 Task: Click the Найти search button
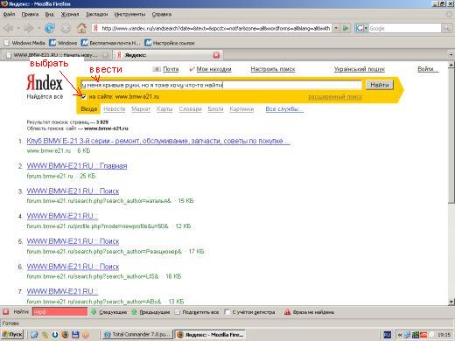pos(380,85)
